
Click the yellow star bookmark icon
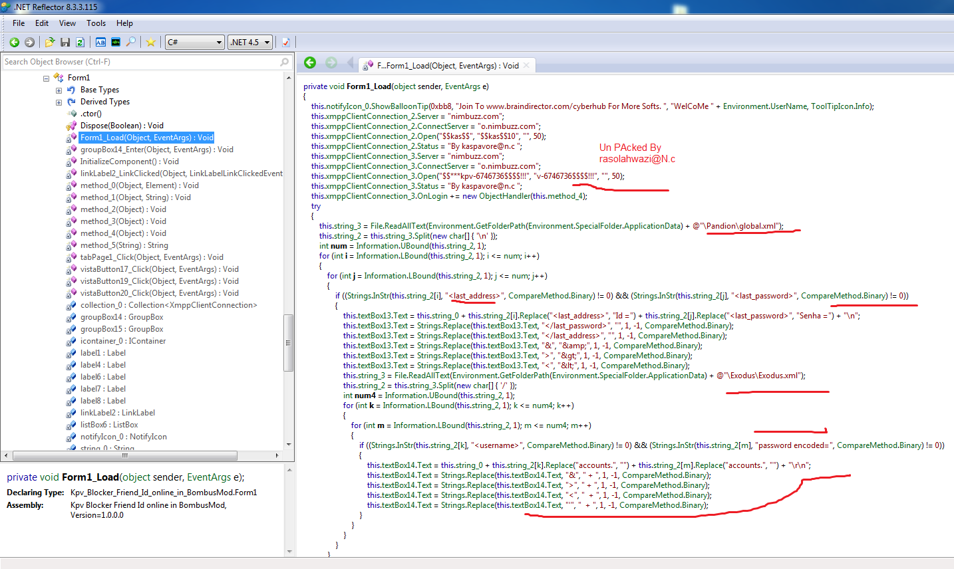point(151,42)
